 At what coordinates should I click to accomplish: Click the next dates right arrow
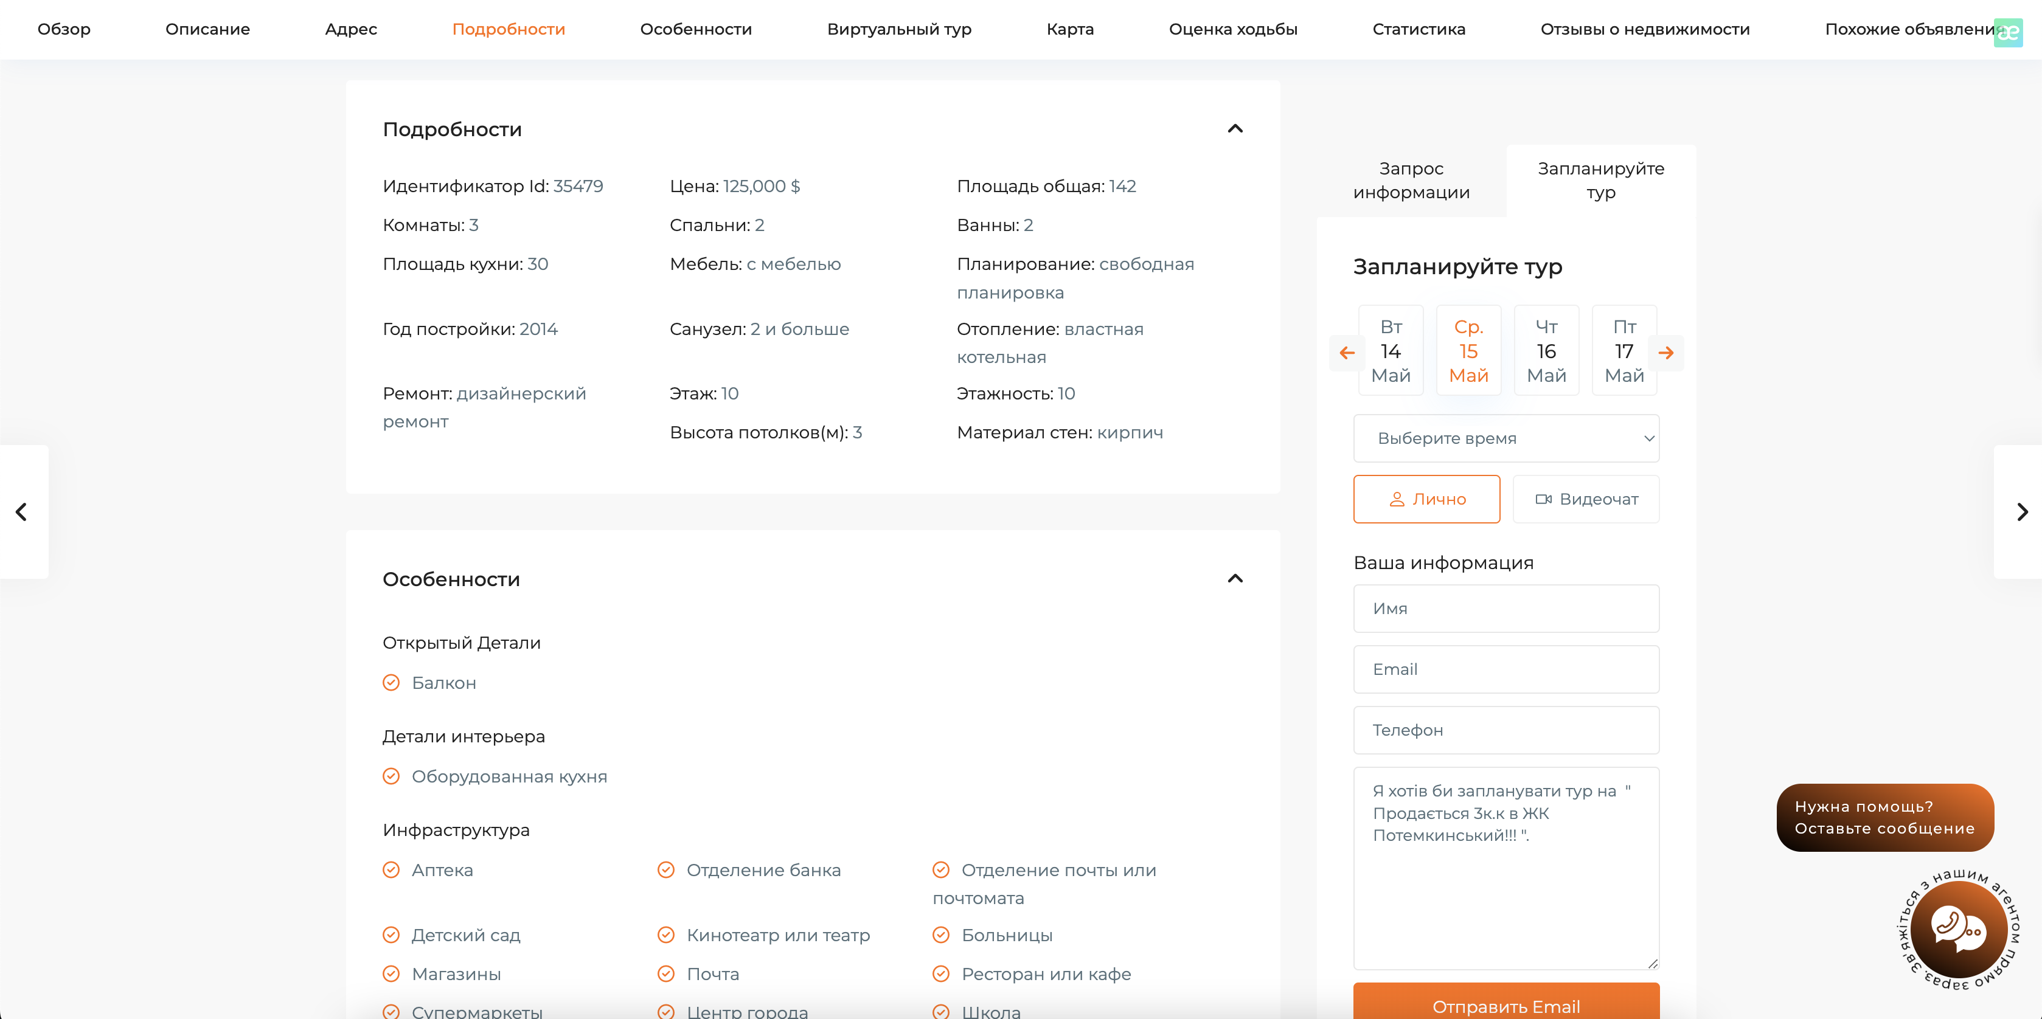tap(1665, 353)
